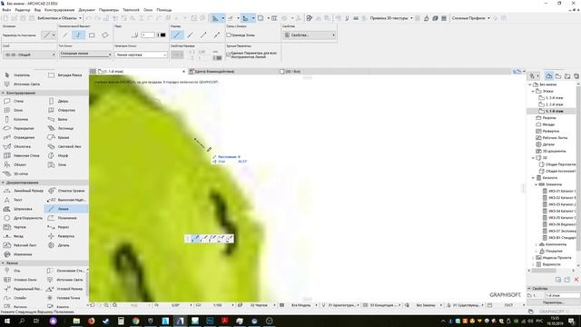Image resolution: width=581 pixels, height=327 pixels.
Task: Toggle Единые Параметры для всех Инструментов Линий
Action: pos(228,54)
